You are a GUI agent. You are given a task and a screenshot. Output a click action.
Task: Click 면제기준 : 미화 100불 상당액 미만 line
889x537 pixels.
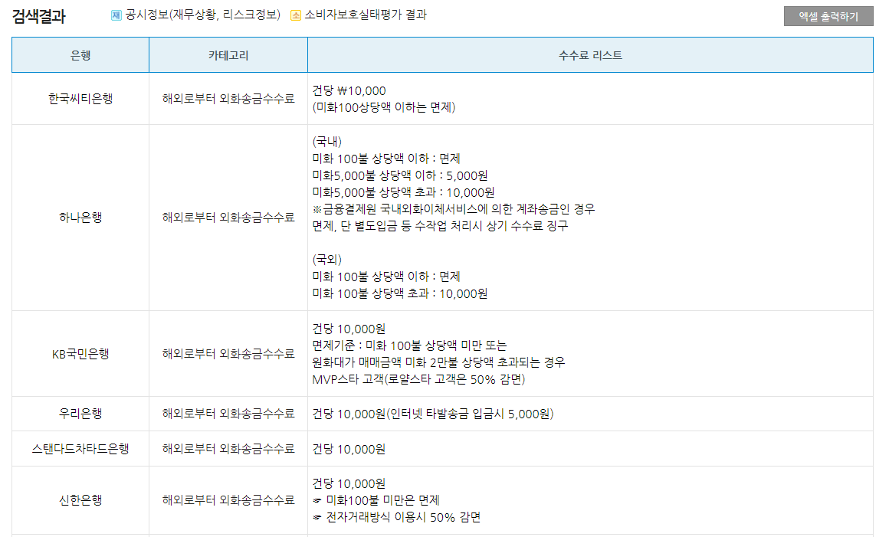(409, 345)
